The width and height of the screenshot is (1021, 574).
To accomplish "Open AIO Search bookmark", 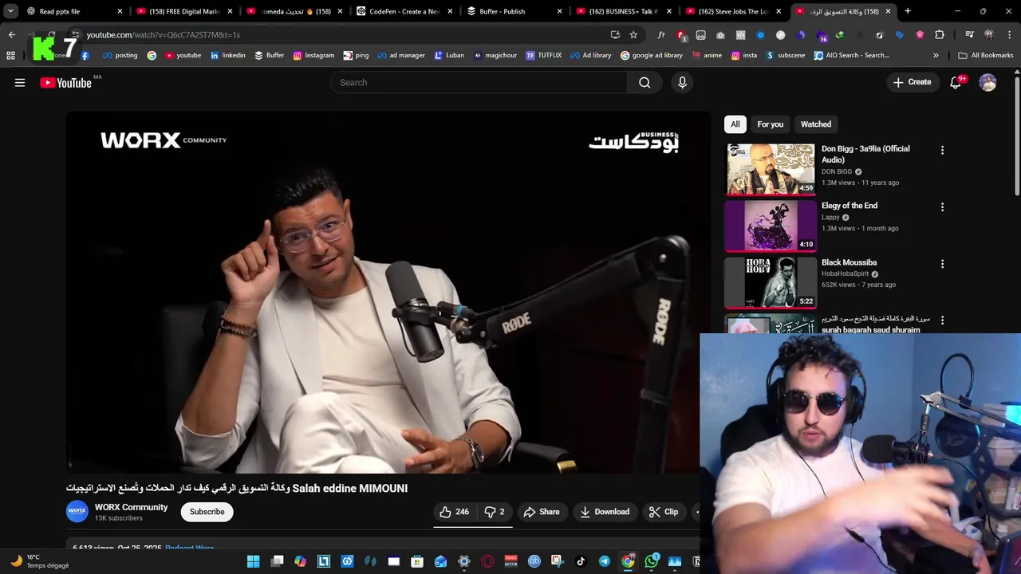I will [851, 55].
